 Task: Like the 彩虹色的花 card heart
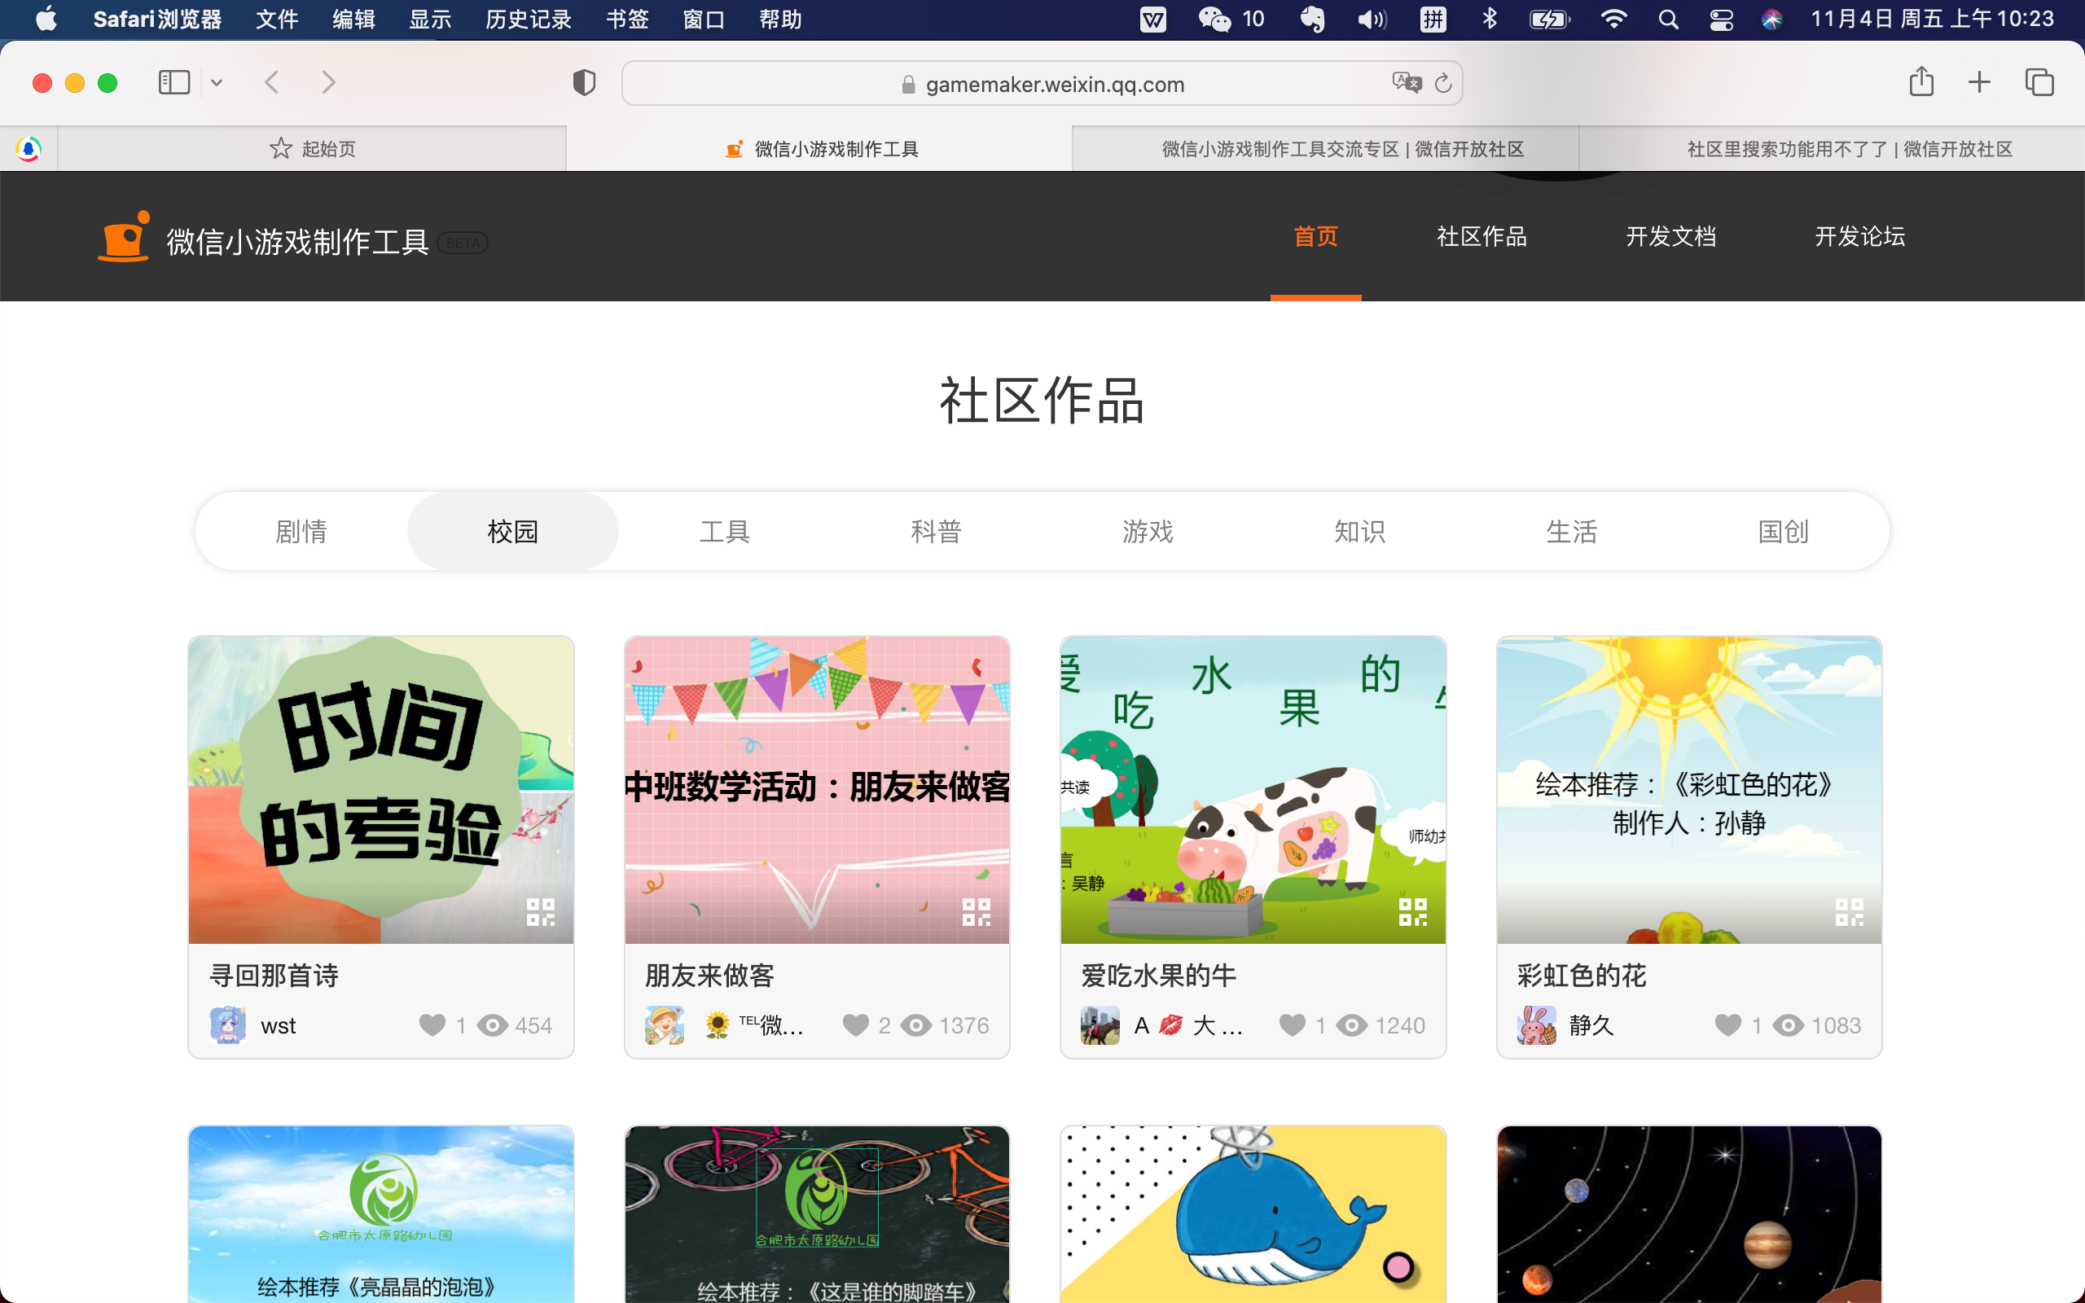tap(1727, 1024)
